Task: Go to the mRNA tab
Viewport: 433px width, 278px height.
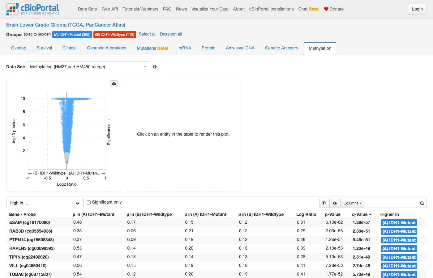Action: (185, 48)
